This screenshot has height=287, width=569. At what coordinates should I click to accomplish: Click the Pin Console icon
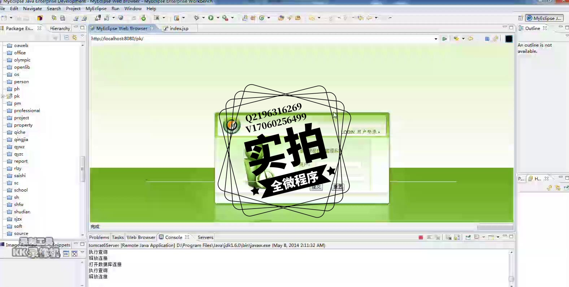[x=468, y=237]
